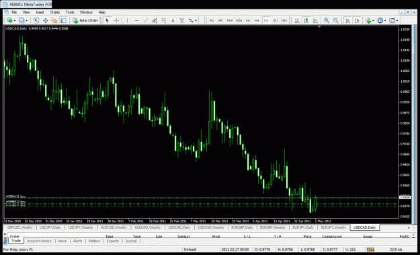Switch chart to M1 timeframe
Image resolution: width=420 pixels, height=255 pixels.
click(212, 20)
